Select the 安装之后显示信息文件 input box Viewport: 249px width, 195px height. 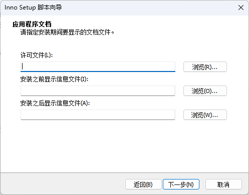pyautogui.click(x=98, y=114)
